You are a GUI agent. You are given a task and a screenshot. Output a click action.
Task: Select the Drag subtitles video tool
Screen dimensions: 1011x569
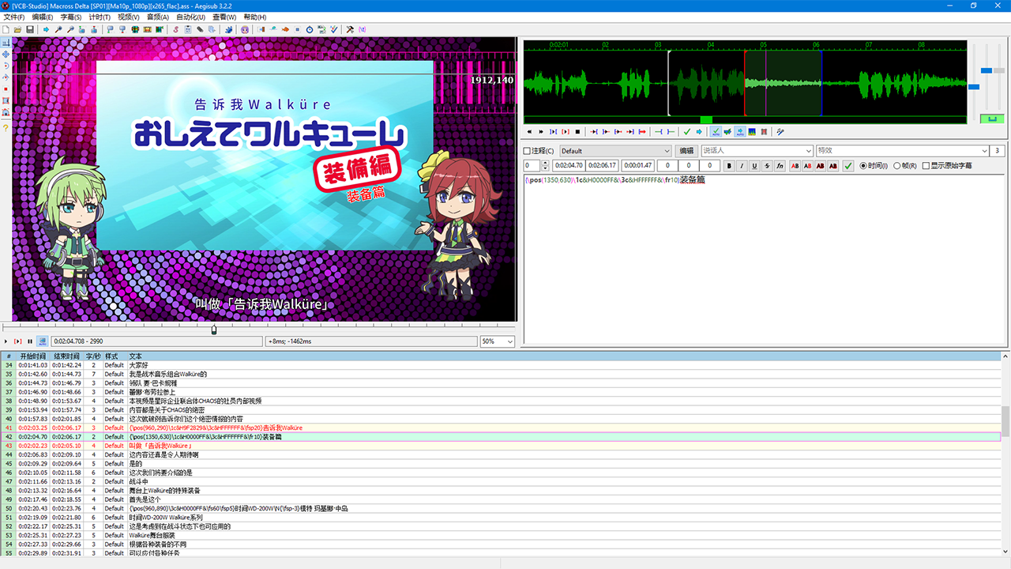pos(6,54)
